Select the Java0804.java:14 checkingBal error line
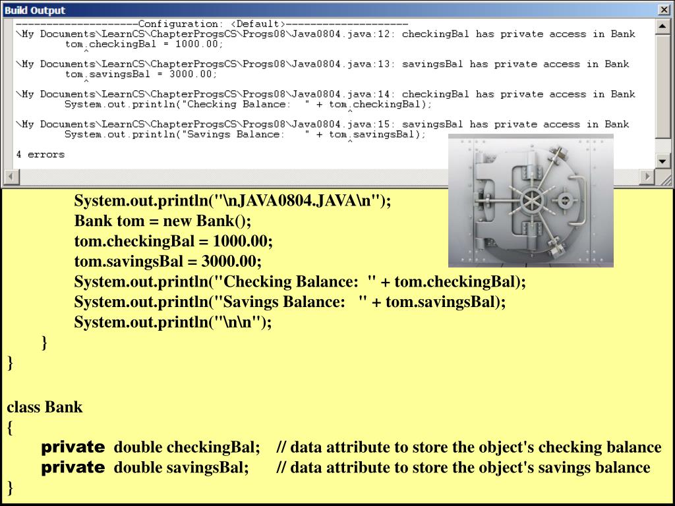The height and width of the screenshot is (506, 675). (x=326, y=94)
